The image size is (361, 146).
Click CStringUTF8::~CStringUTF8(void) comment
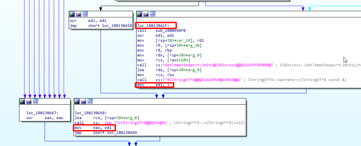pyautogui.click(x=209, y=123)
